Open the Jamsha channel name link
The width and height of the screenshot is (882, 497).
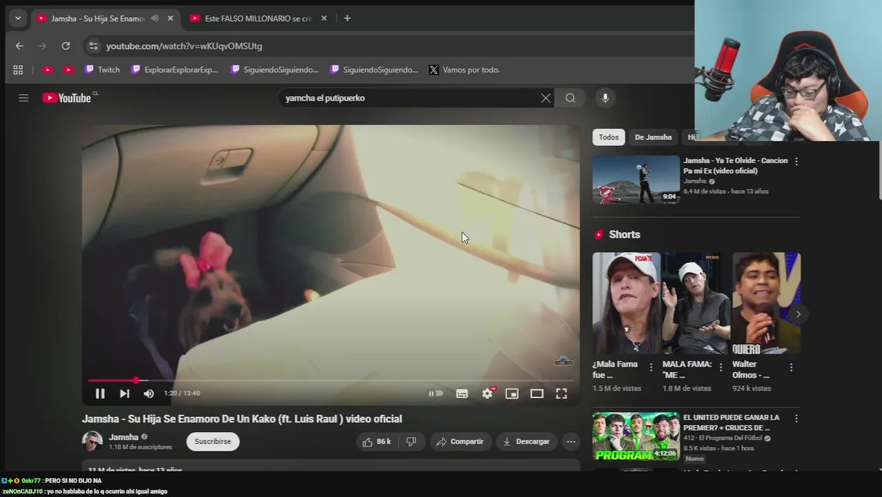click(124, 437)
